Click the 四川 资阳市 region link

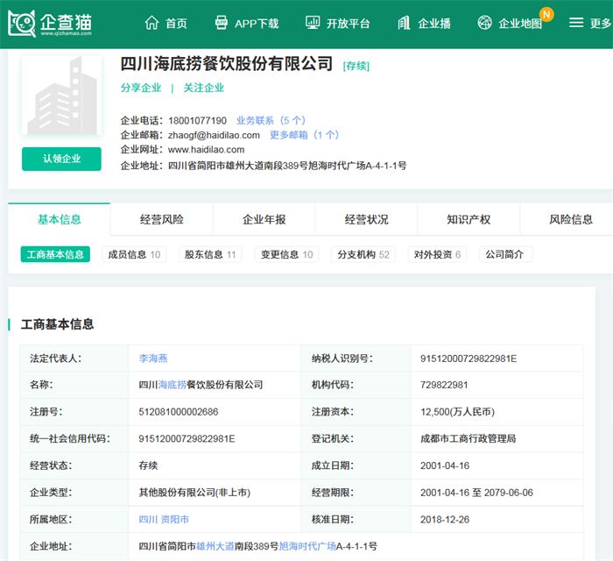(164, 520)
